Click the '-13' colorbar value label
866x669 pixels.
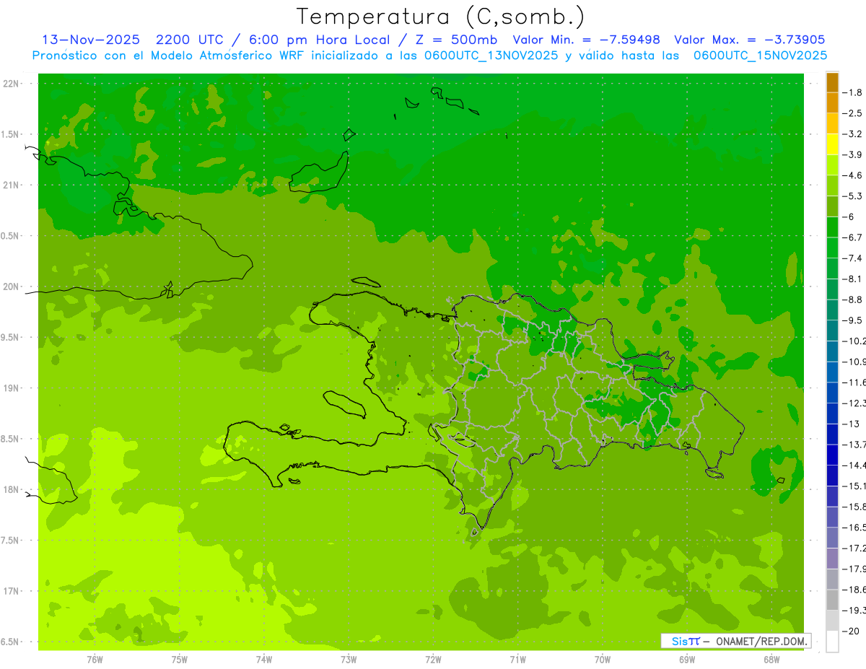coord(851,424)
